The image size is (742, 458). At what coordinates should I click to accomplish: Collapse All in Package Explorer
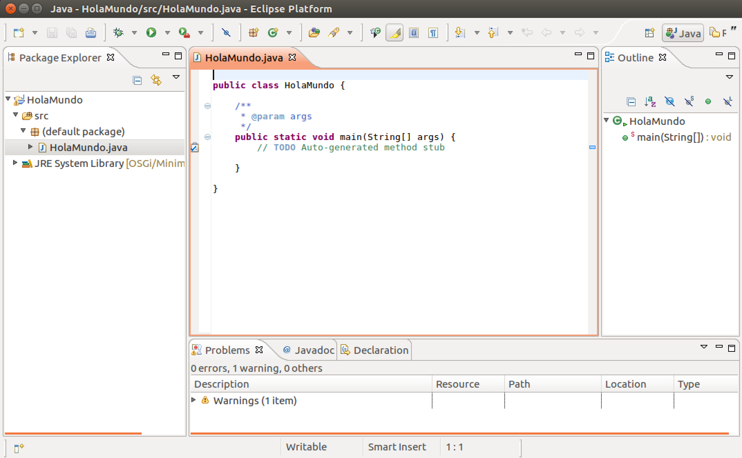click(x=137, y=80)
